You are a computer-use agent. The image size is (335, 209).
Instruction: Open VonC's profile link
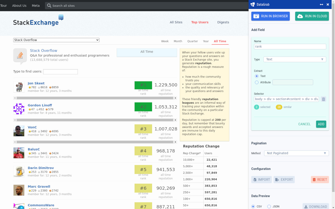(x=32, y=127)
